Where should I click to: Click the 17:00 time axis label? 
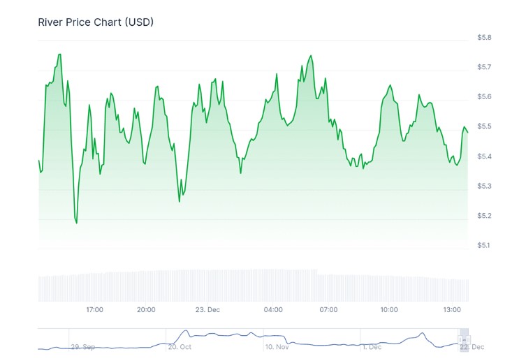point(95,309)
